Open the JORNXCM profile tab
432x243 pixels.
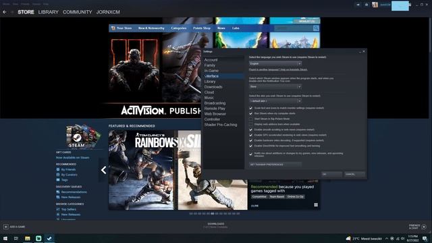(108, 12)
